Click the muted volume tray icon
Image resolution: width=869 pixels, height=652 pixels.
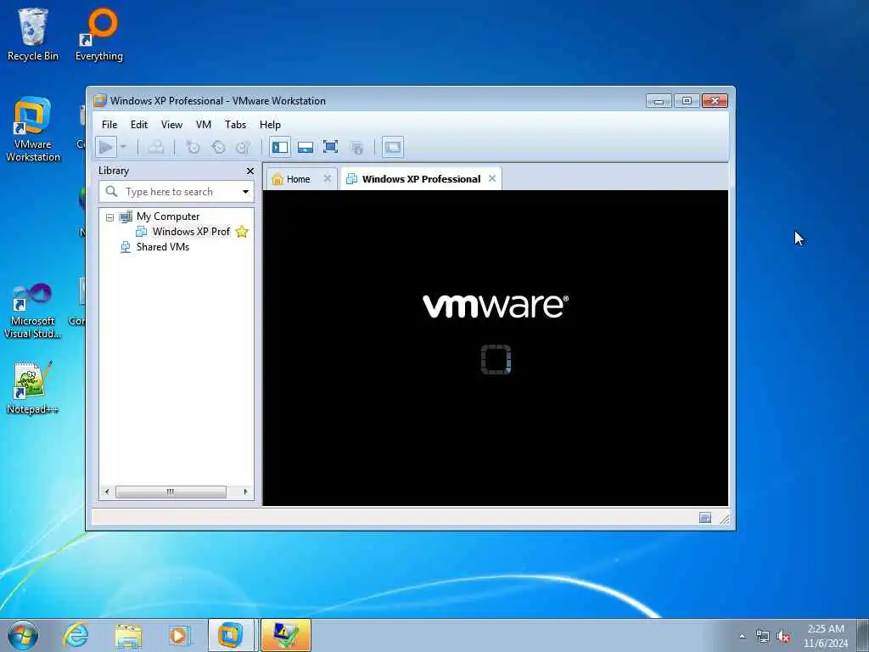point(783,637)
